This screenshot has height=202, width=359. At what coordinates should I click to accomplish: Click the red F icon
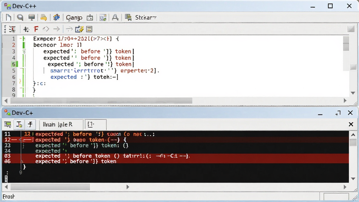(x=36, y=29)
